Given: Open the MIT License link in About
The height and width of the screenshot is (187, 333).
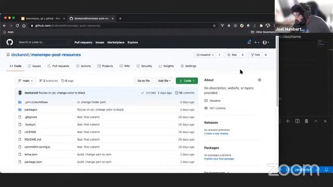Looking at the screenshot, I should pos(215,108).
